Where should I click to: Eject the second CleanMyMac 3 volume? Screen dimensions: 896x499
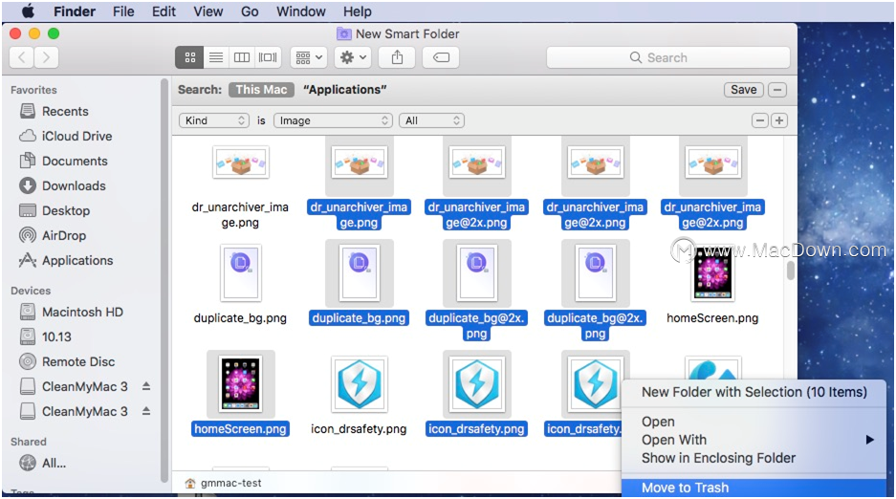coord(146,411)
